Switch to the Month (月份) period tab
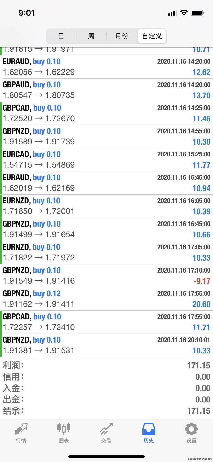213x462 pixels. [121, 36]
